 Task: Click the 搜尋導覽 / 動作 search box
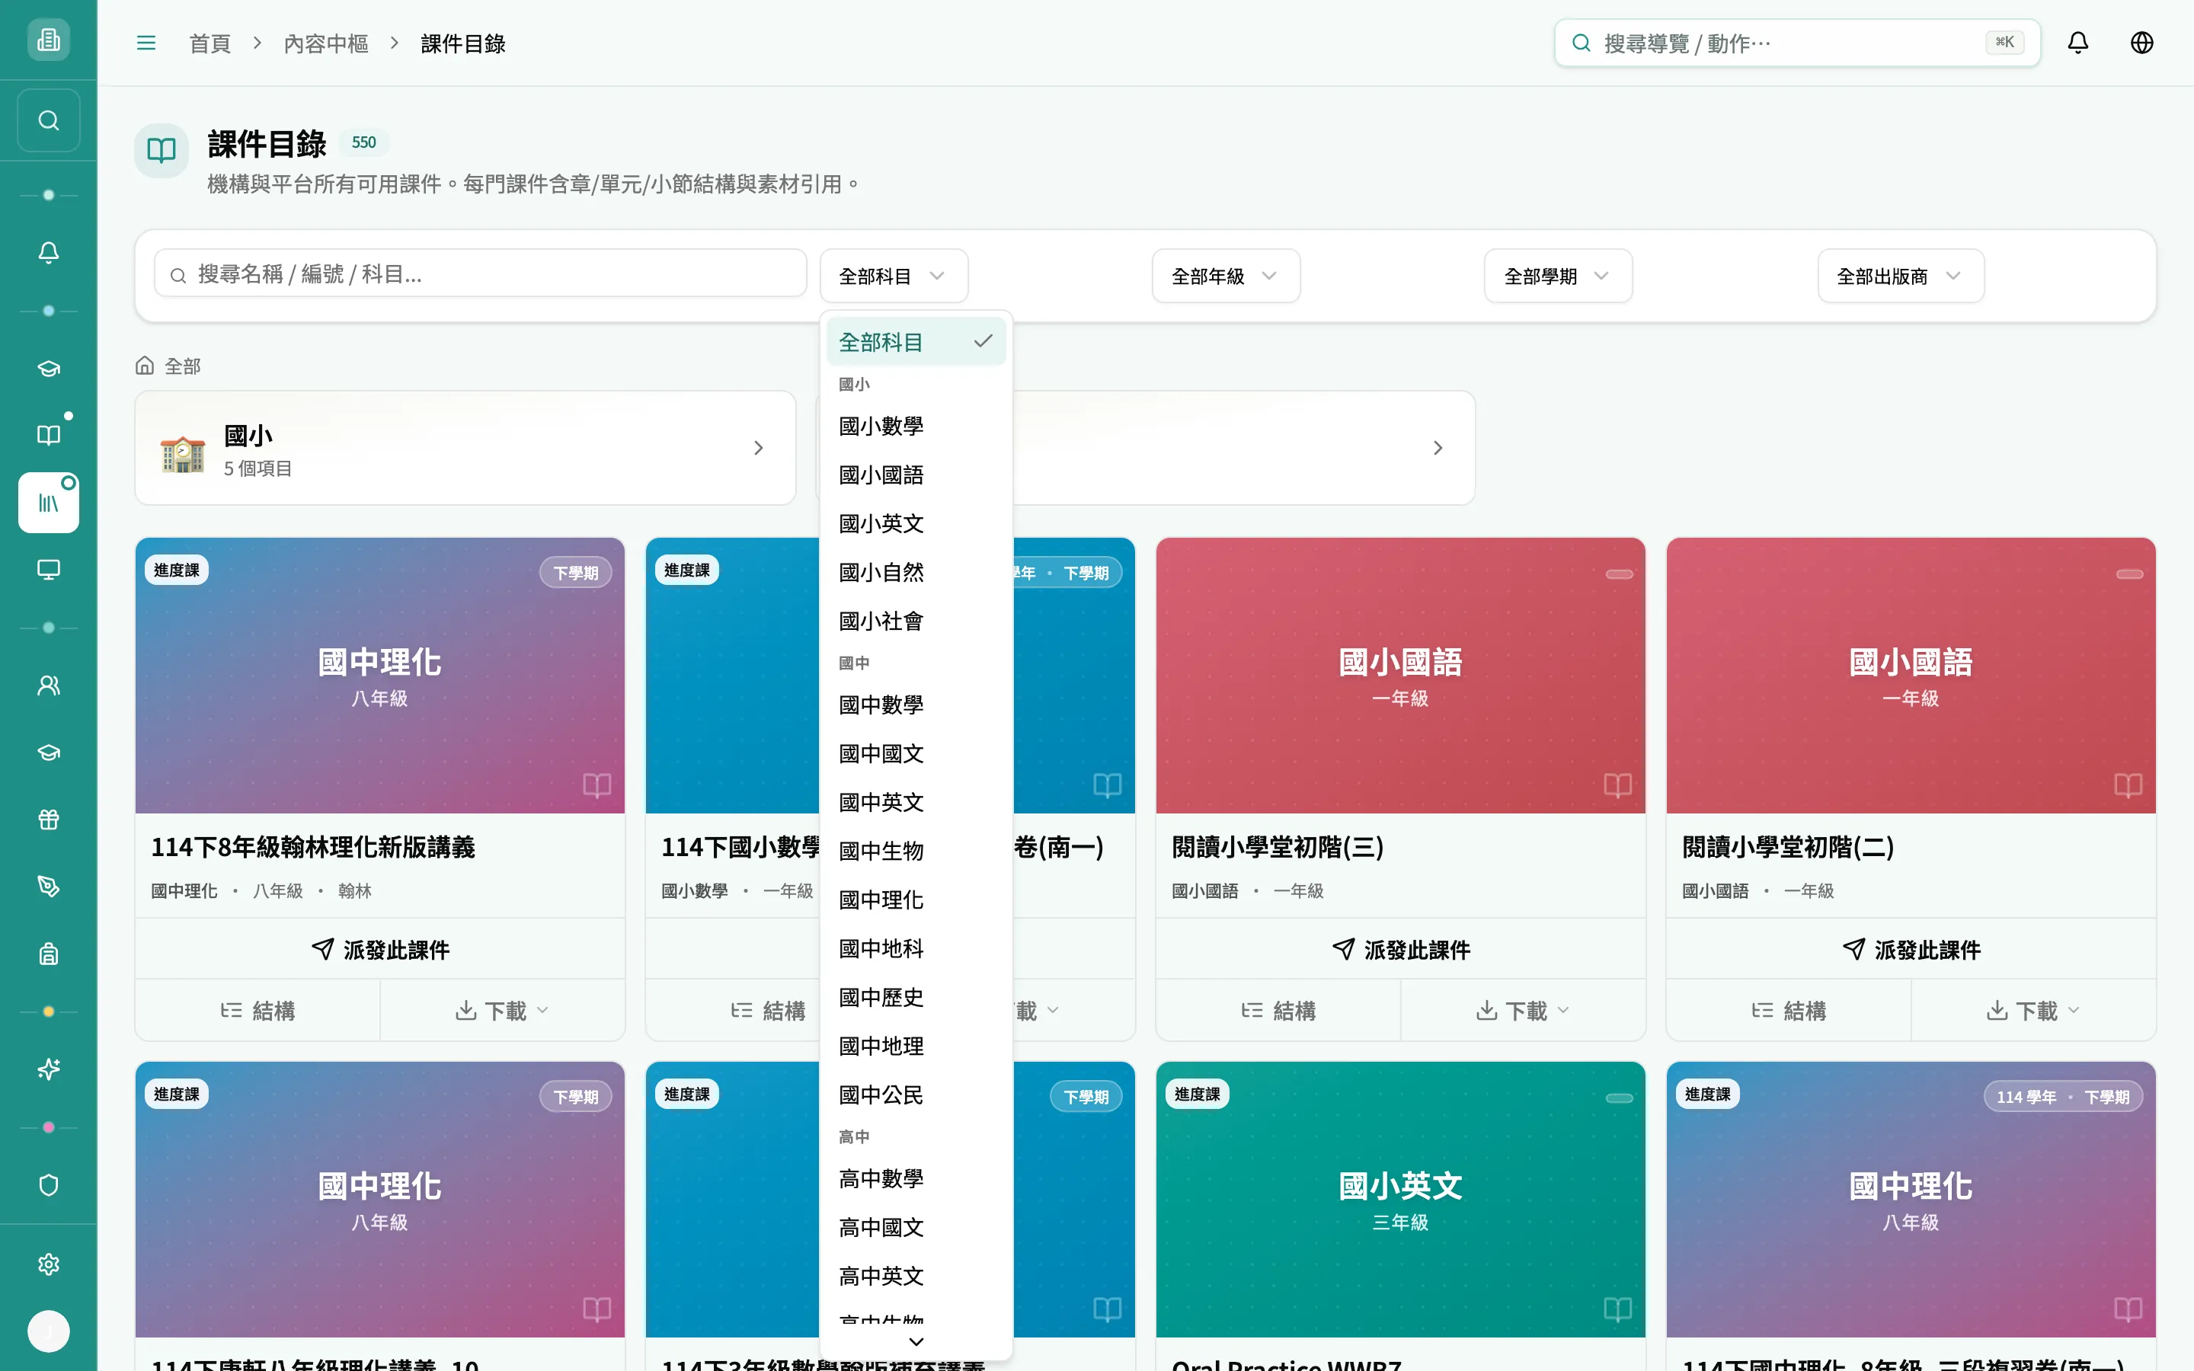click(1798, 43)
